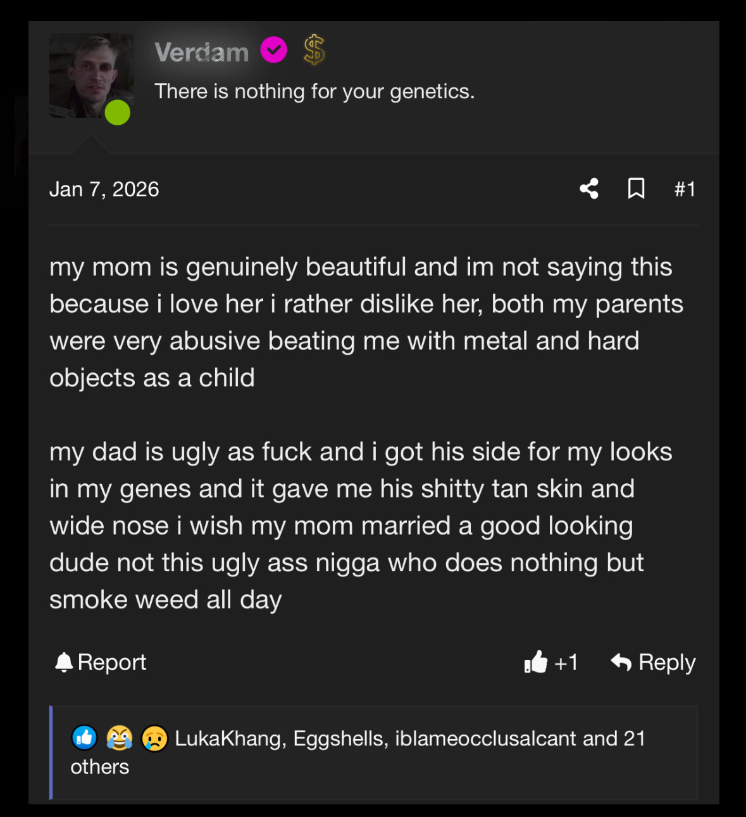Click the user title under Verdam's name
The width and height of the screenshot is (746, 817).
click(x=314, y=91)
